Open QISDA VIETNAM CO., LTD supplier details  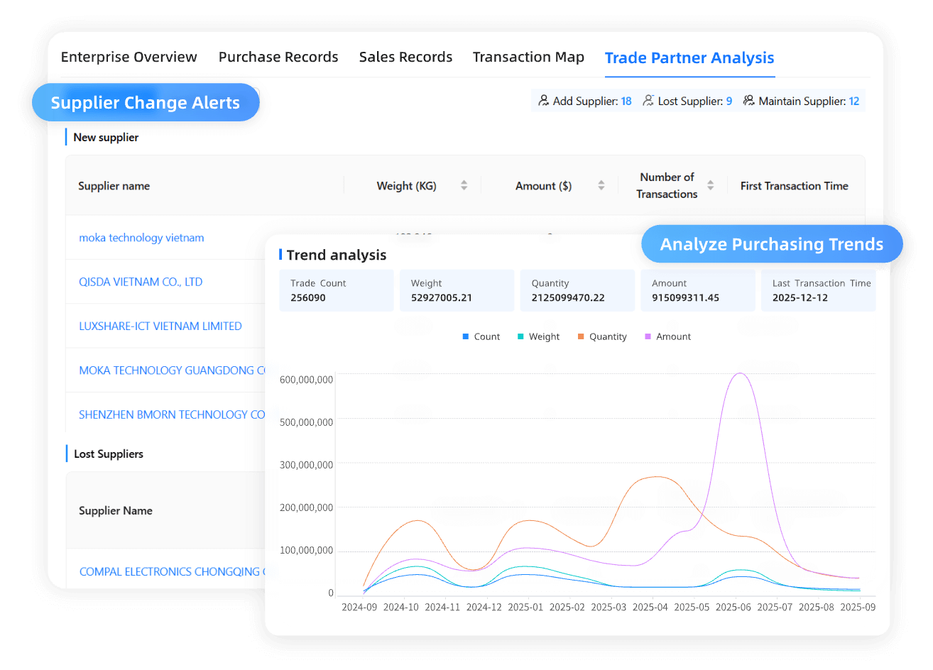pos(141,282)
